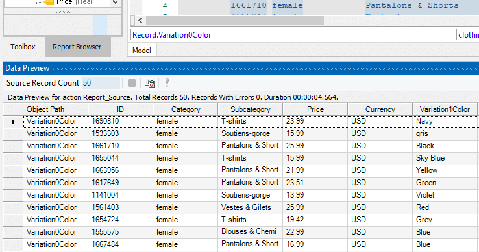Click the horizontal scrollbar thumb in the editor
This screenshot has height=252, width=479.
coord(234,21)
